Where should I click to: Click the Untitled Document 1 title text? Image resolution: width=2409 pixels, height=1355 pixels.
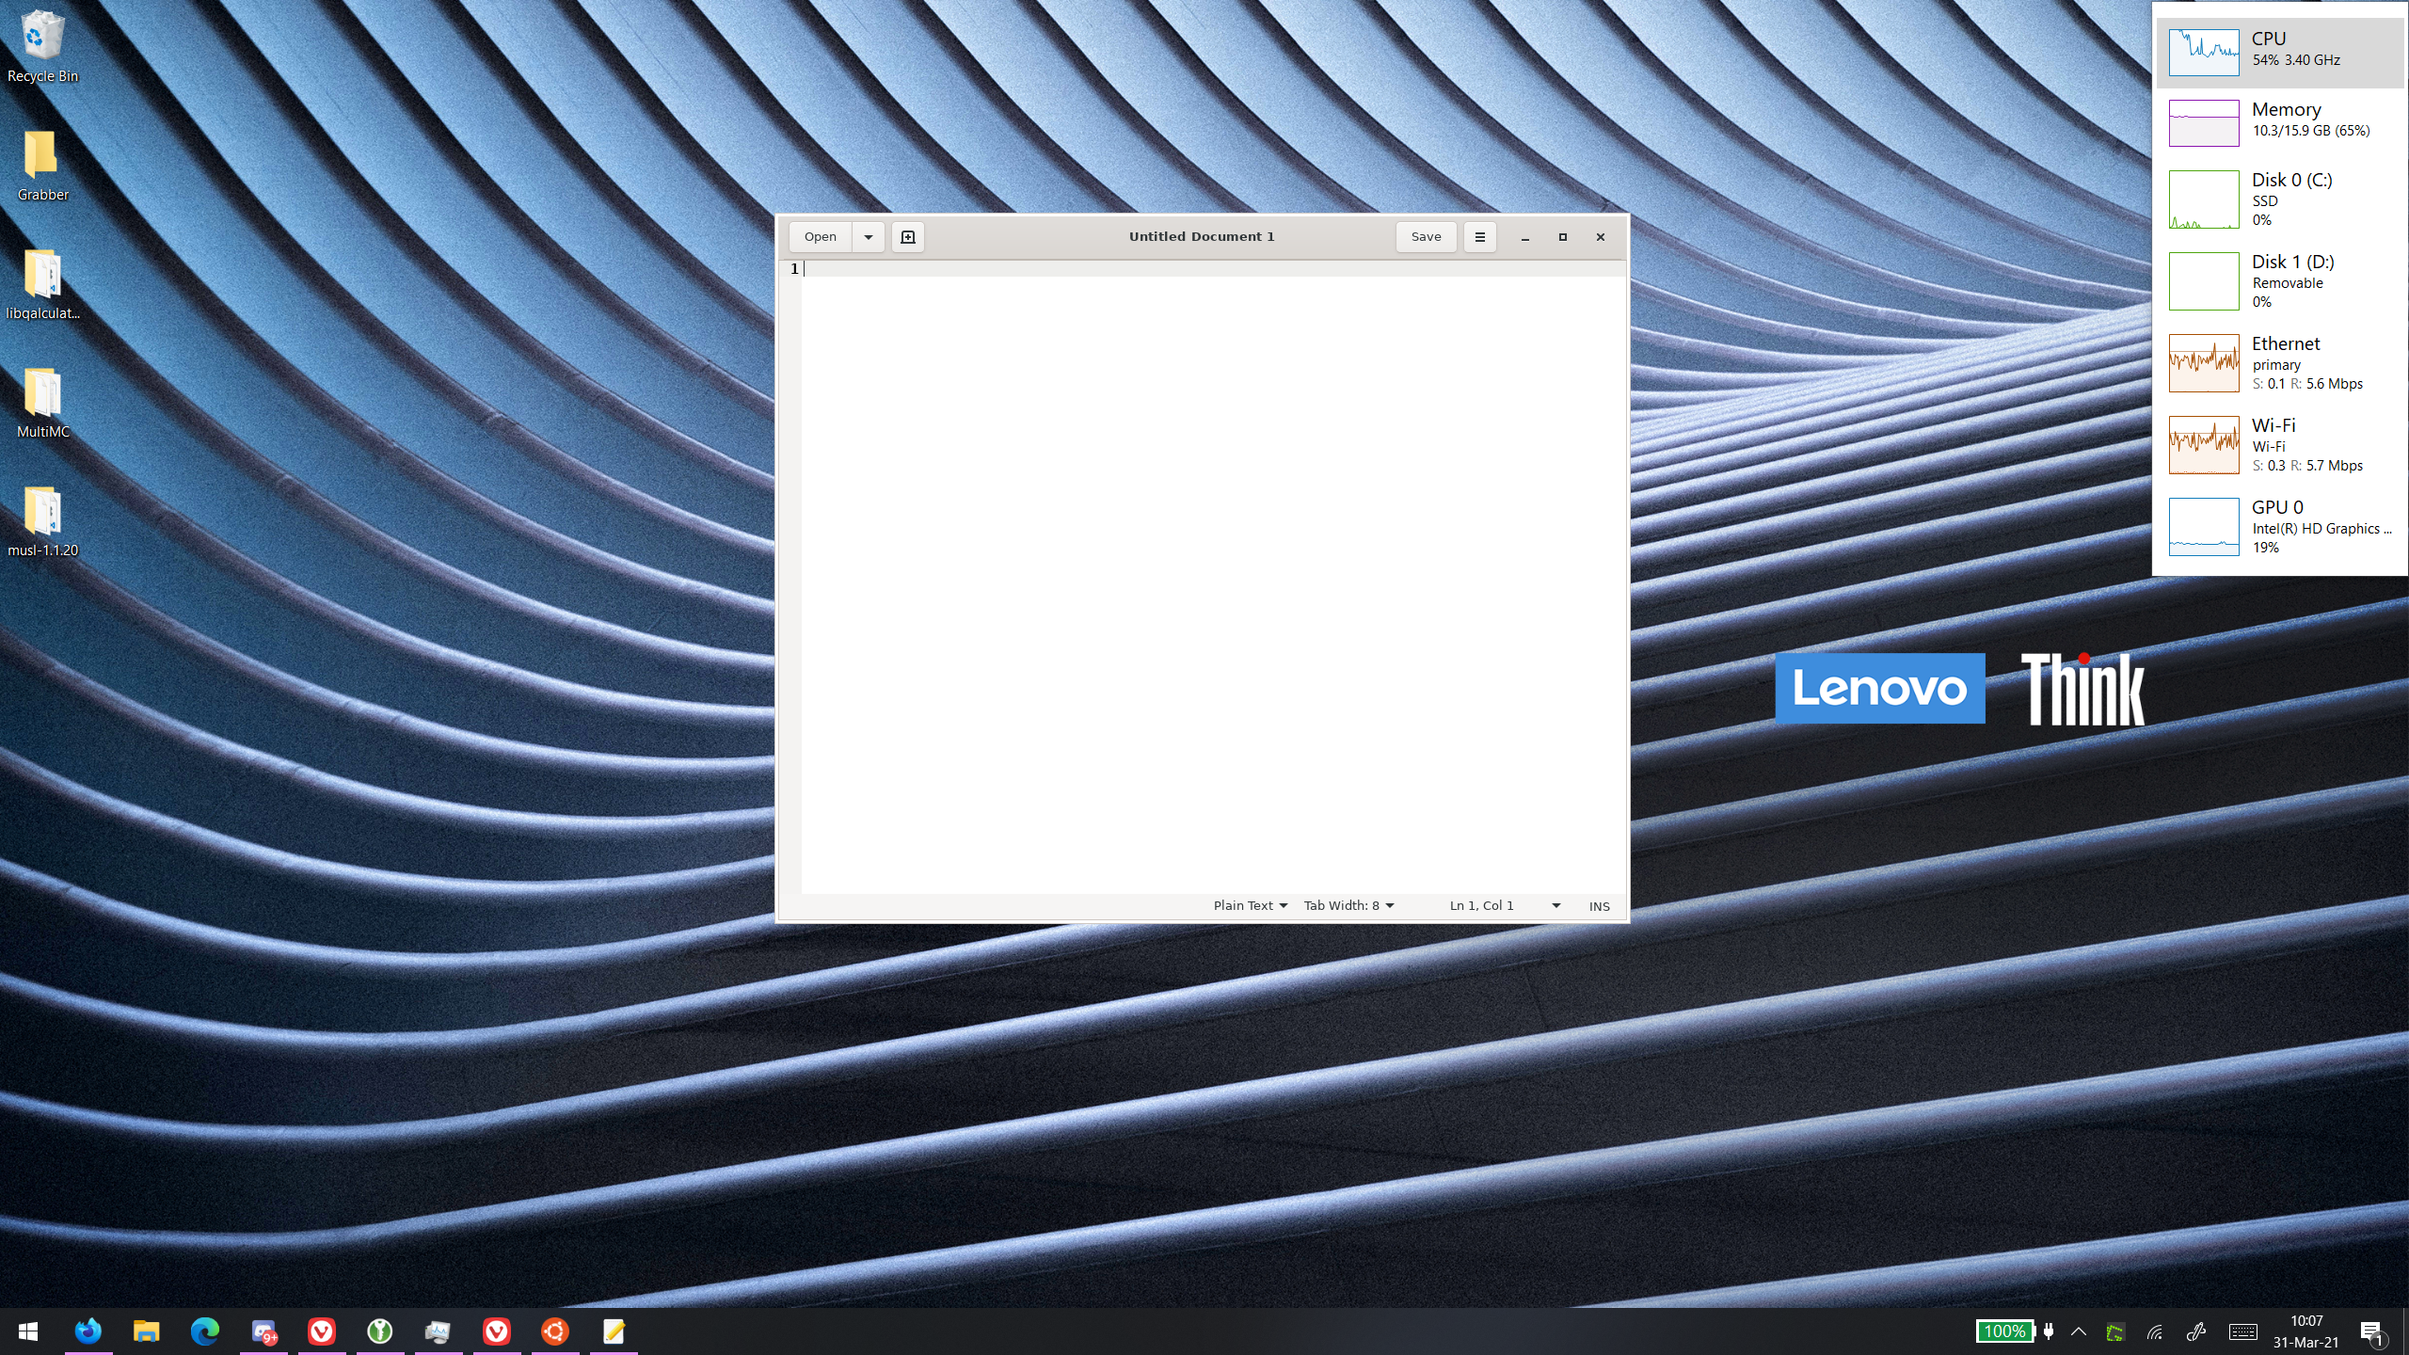pyautogui.click(x=1202, y=237)
